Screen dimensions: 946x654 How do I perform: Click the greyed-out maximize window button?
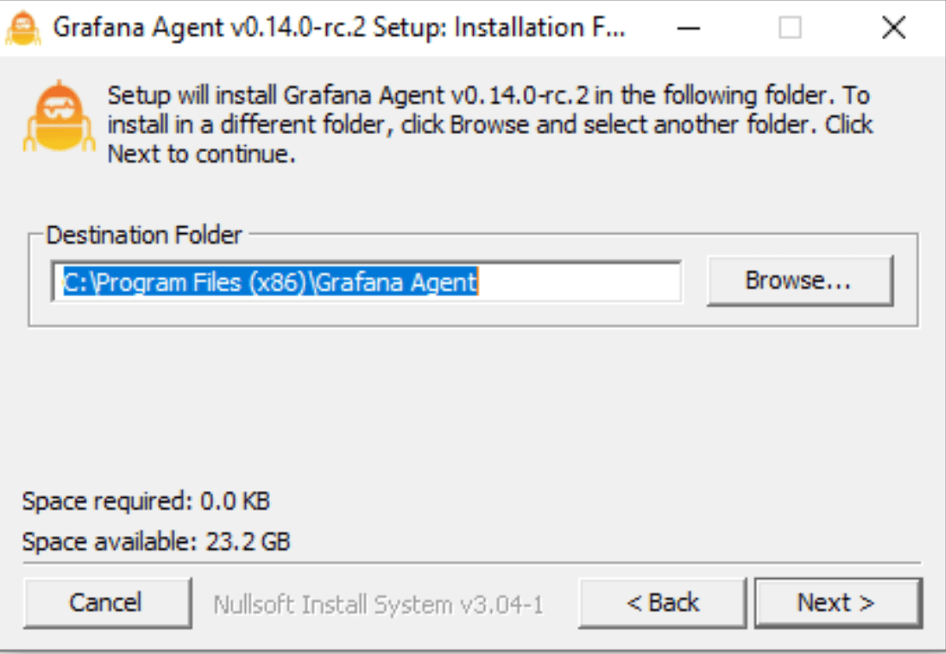[791, 28]
